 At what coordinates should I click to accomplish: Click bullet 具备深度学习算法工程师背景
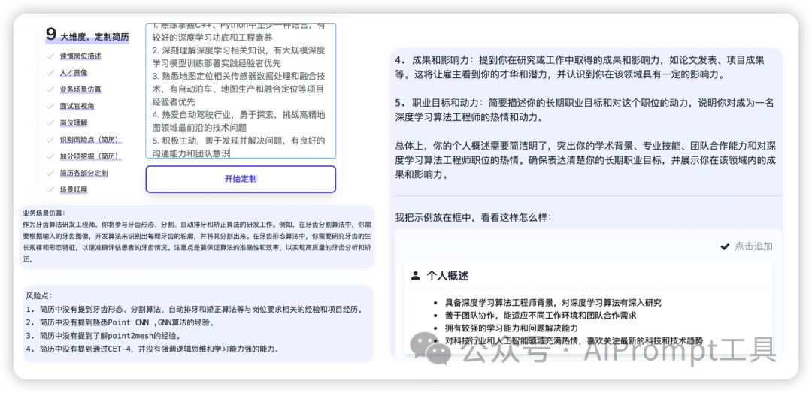[553, 303]
